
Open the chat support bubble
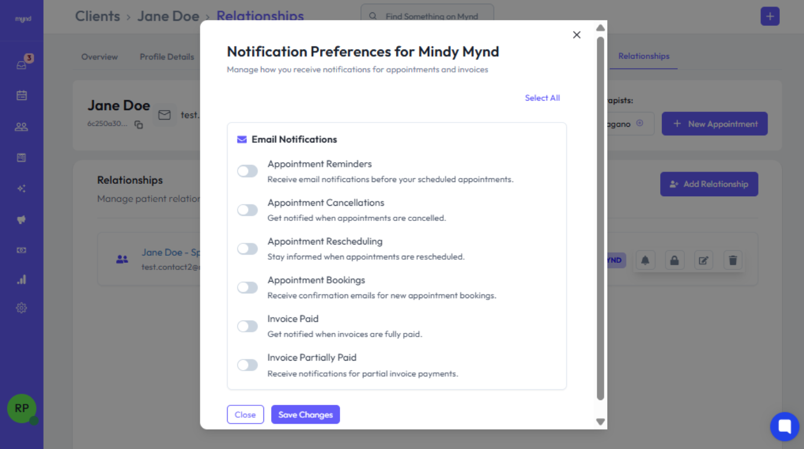(x=785, y=426)
